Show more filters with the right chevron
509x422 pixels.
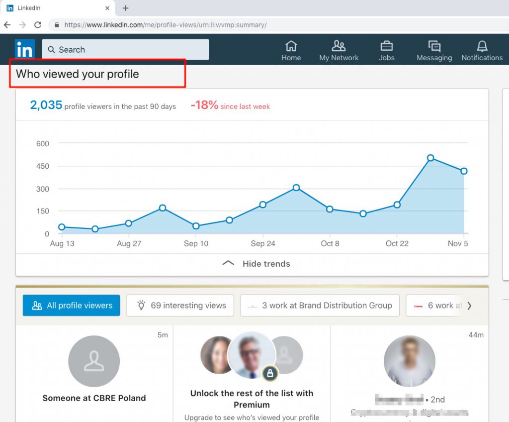(x=469, y=306)
